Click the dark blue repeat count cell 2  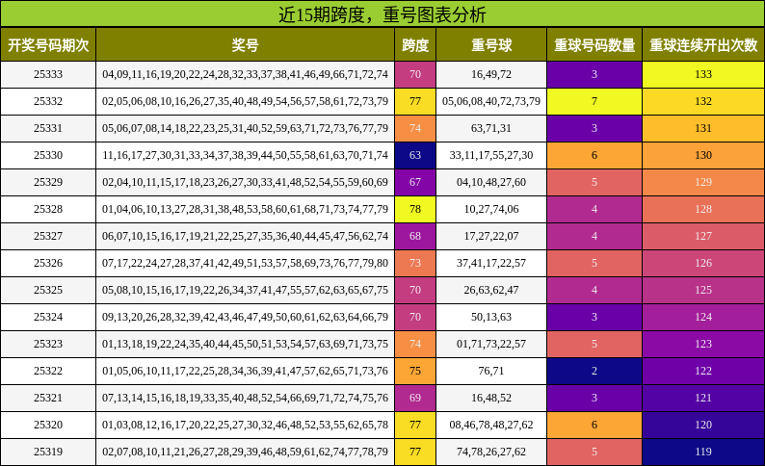(x=594, y=371)
